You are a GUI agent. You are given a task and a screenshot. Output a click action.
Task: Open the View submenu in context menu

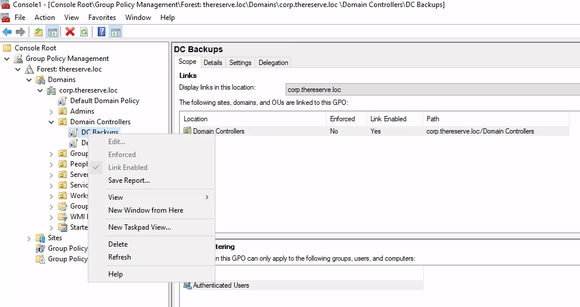[116, 197]
